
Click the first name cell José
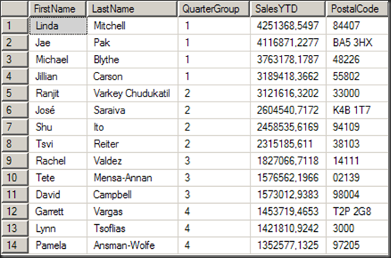pyautogui.click(x=58, y=110)
